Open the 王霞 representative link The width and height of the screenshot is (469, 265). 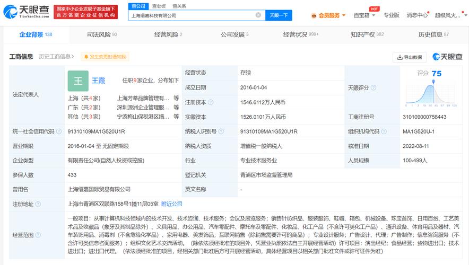click(99, 81)
